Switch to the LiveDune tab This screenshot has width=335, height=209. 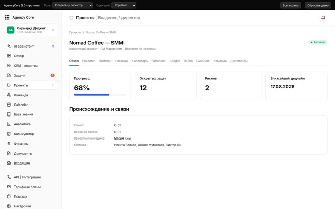pyautogui.click(x=203, y=61)
